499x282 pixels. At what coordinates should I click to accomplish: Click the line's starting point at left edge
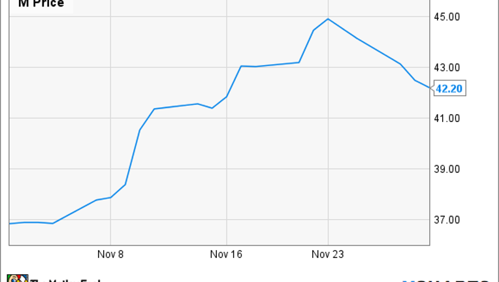pos(10,224)
